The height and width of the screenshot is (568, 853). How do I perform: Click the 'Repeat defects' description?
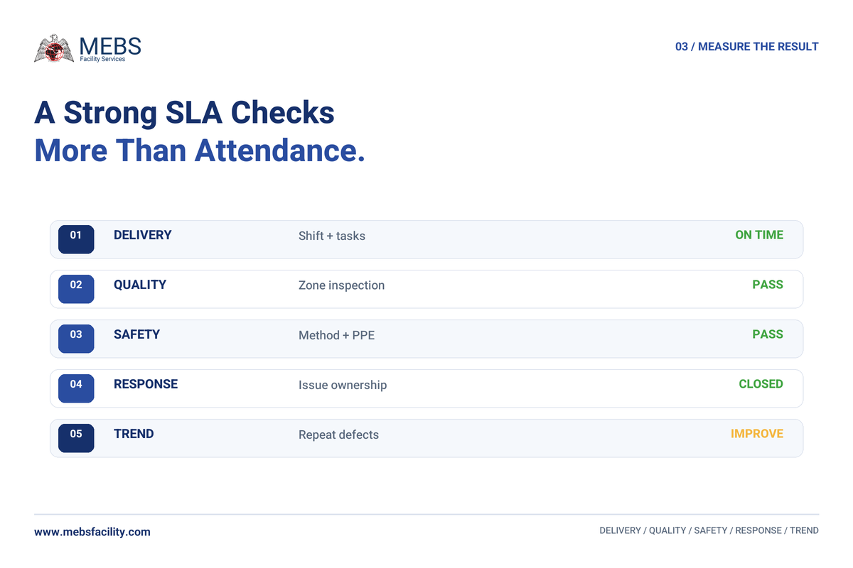[339, 435]
